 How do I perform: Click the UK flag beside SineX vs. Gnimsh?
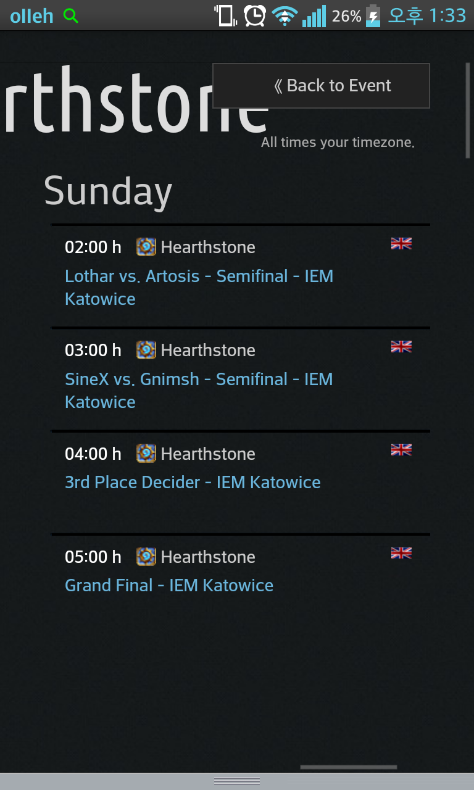pos(401,347)
